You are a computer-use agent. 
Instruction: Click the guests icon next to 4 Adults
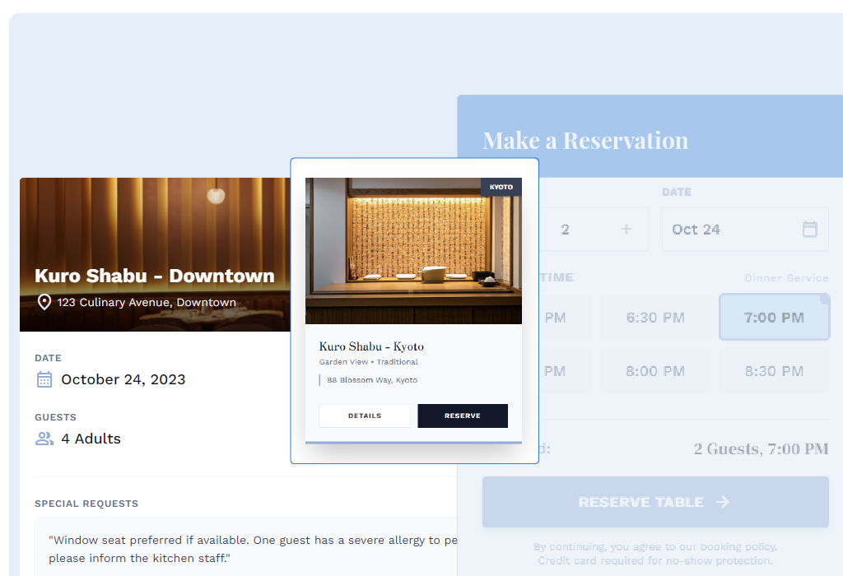click(44, 439)
